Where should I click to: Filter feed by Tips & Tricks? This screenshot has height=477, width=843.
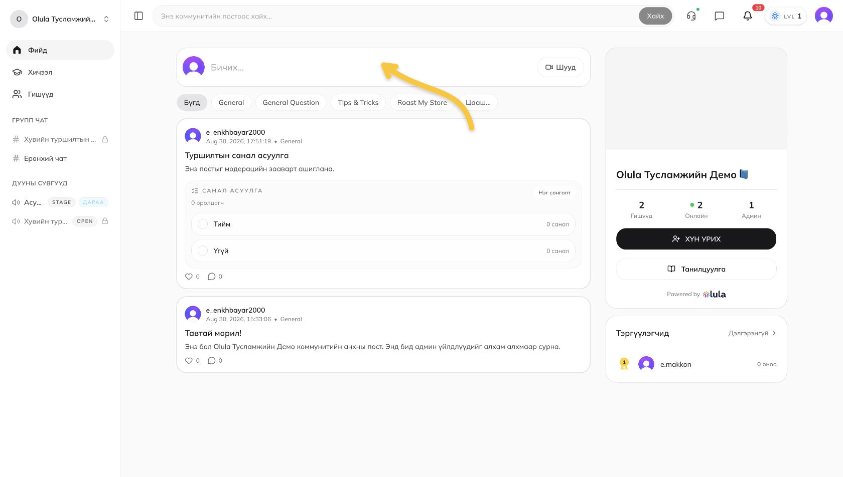tap(358, 102)
